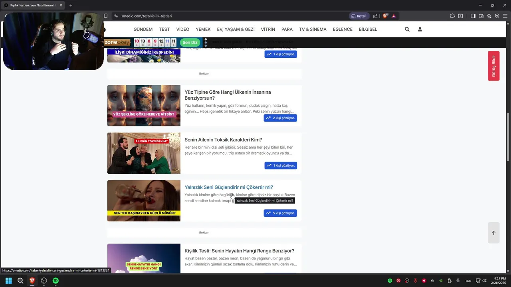Open Spotify from the taskbar
511x287 pixels.
point(55,281)
